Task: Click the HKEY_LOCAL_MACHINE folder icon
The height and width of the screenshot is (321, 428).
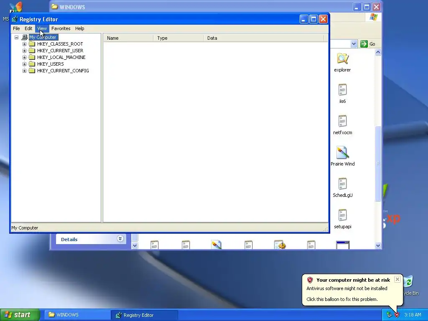Action: click(32, 57)
